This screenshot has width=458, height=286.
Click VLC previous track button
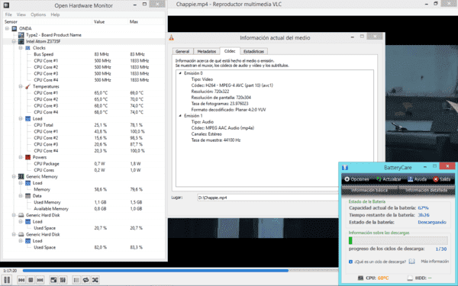21,280
